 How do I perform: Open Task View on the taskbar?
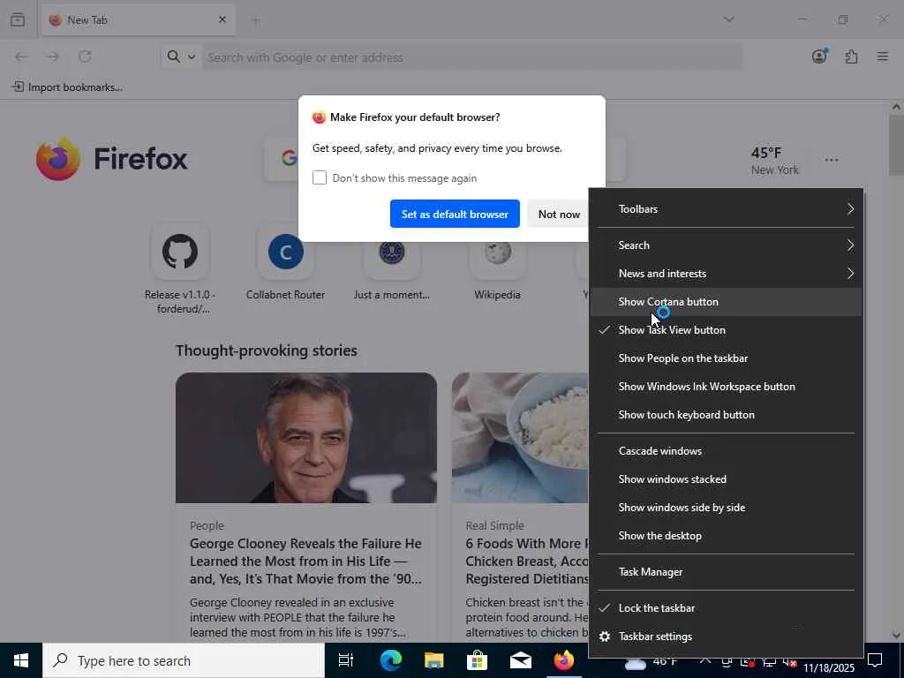point(346,660)
